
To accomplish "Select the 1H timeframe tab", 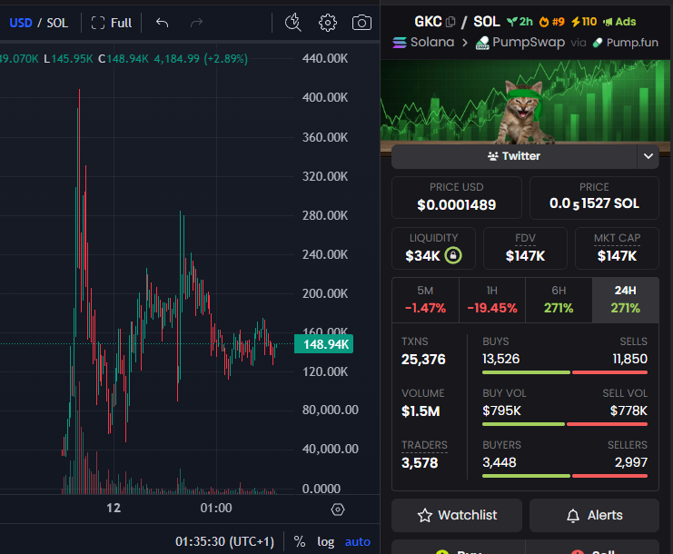I will [x=492, y=300].
